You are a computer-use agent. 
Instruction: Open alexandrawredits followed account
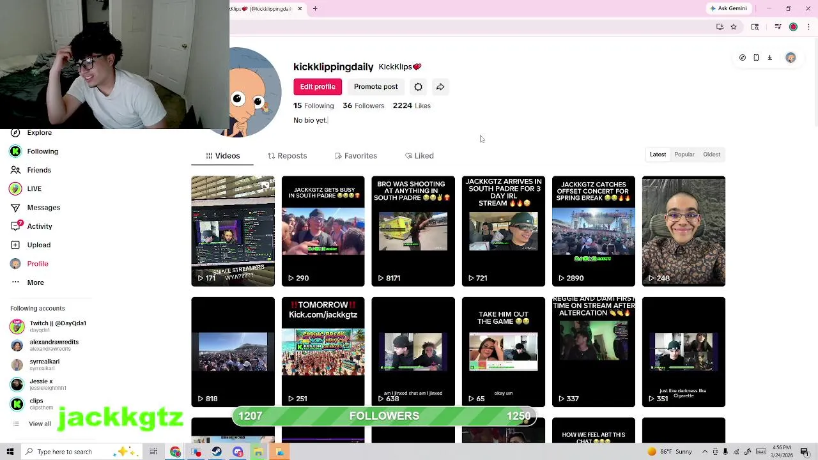45,345
